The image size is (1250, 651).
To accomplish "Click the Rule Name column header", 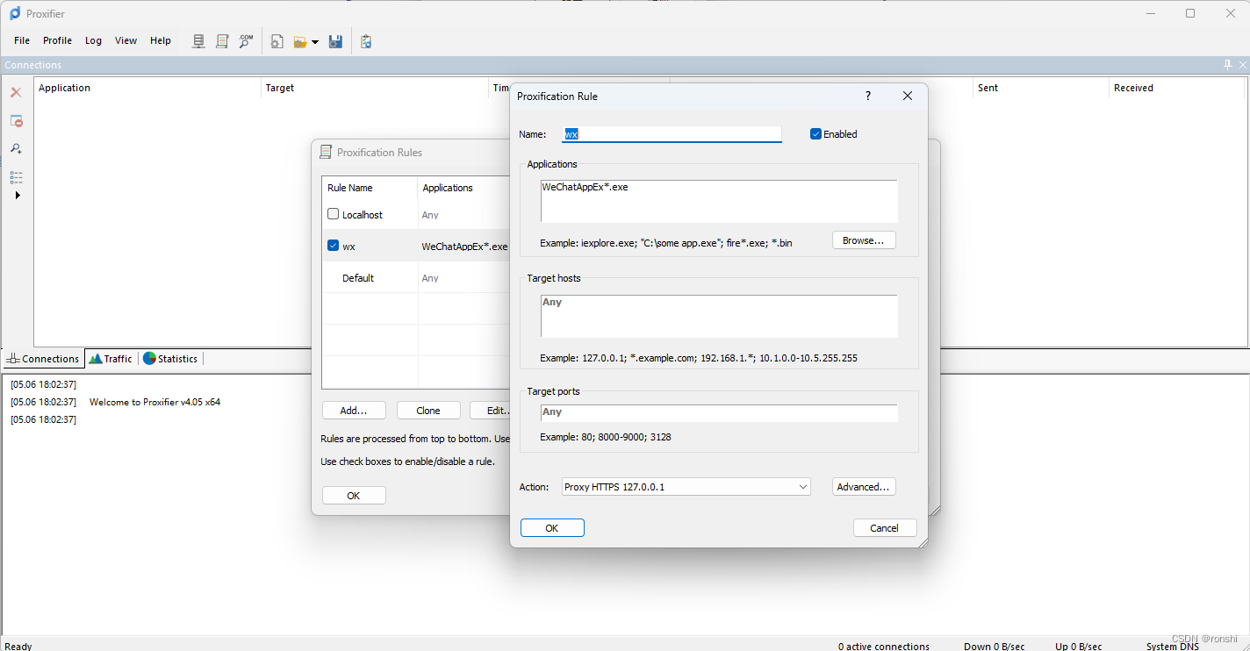I will [370, 188].
